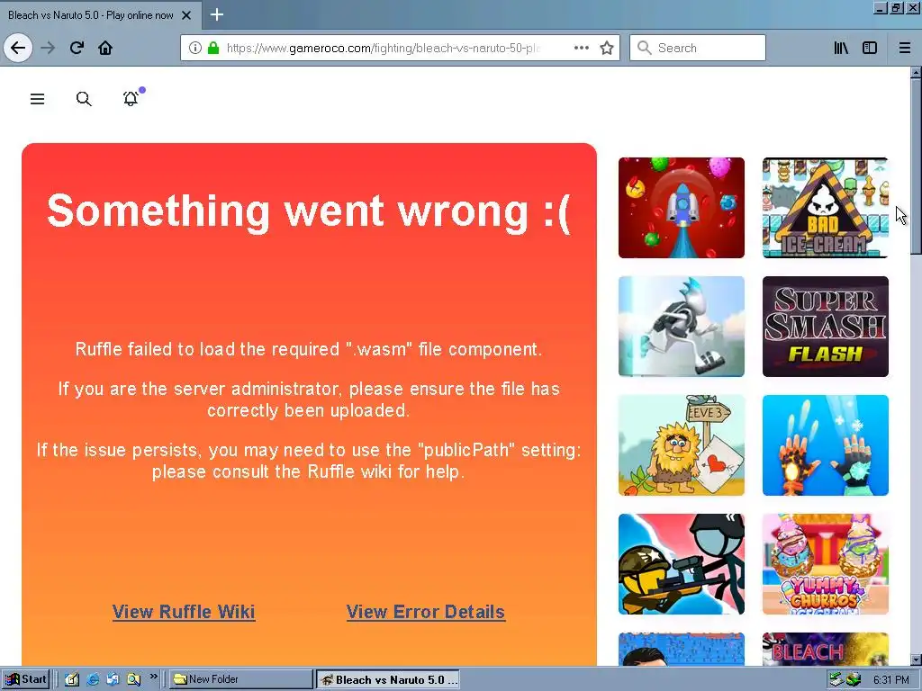The image size is (922, 691).
Task: Open the New Folder taskbar item
Action: click(x=241, y=679)
